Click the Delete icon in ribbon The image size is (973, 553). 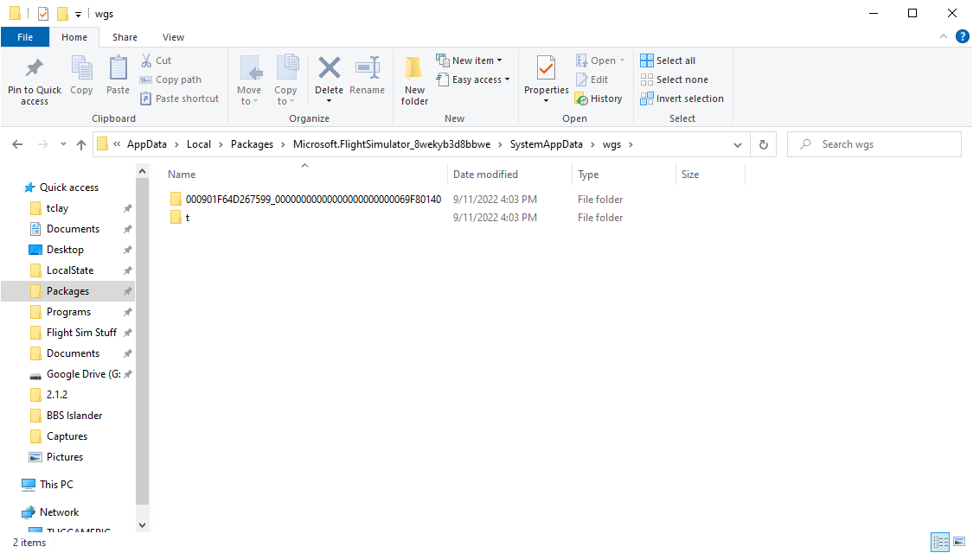329,69
